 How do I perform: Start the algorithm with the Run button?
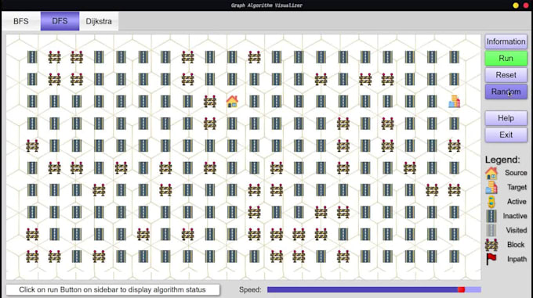pyautogui.click(x=506, y=59)
